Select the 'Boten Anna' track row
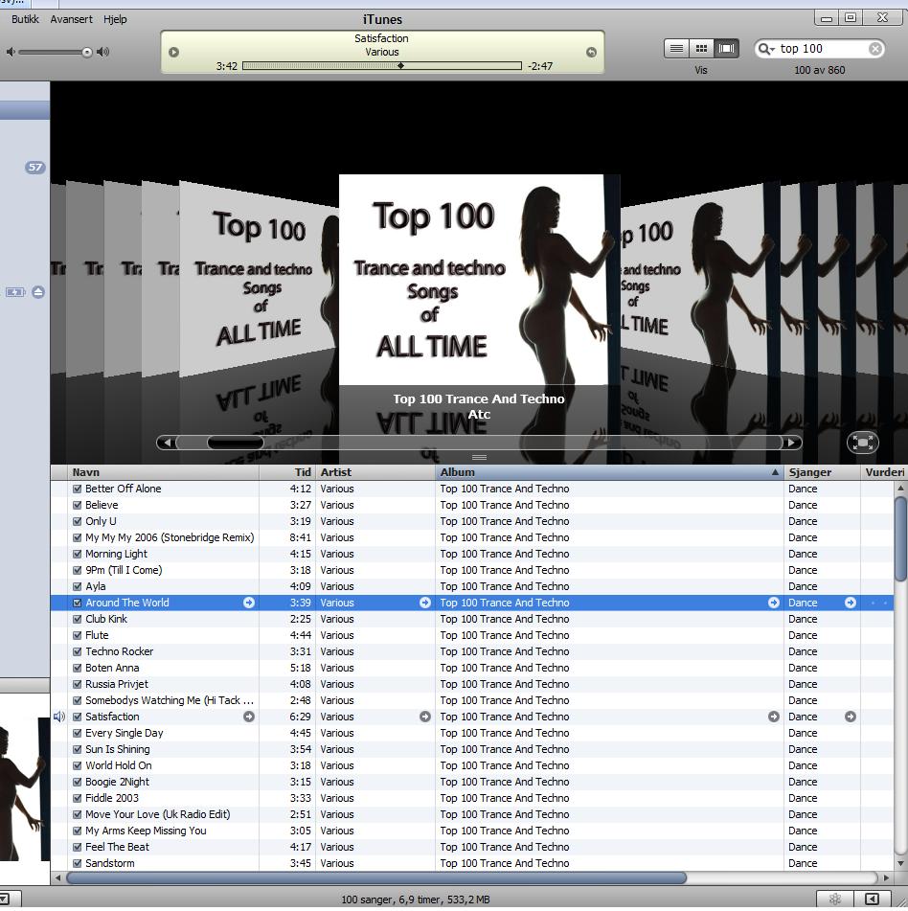908x911 pixels. pos(471,668)
